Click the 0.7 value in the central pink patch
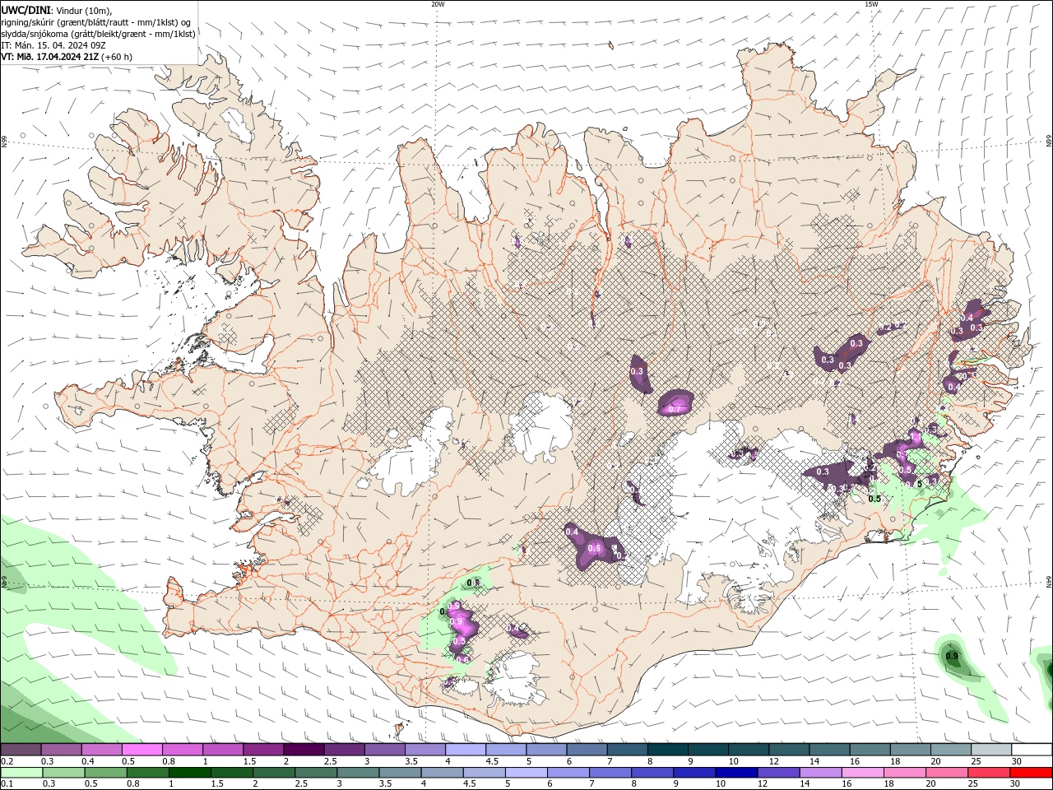Image resolution: width=1053 pixels, height=790 pixels. (x=675, y=408)
